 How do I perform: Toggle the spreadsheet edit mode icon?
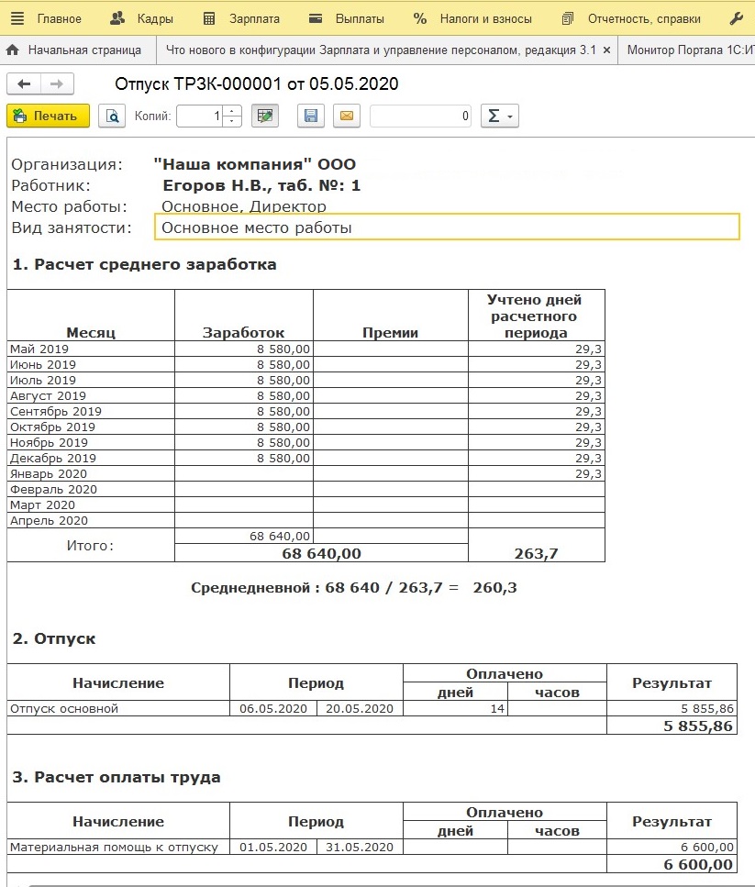(265, 116)
